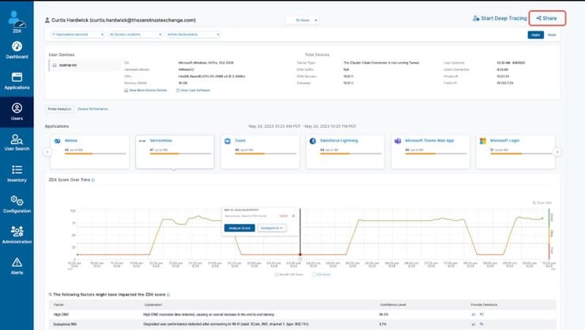Open the Configuration gears icon
This screenshot has width=585, height=330.
[x=17, y=204]
